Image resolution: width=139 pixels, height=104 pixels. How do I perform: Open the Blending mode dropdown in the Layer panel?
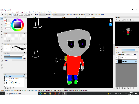(130, 52)
